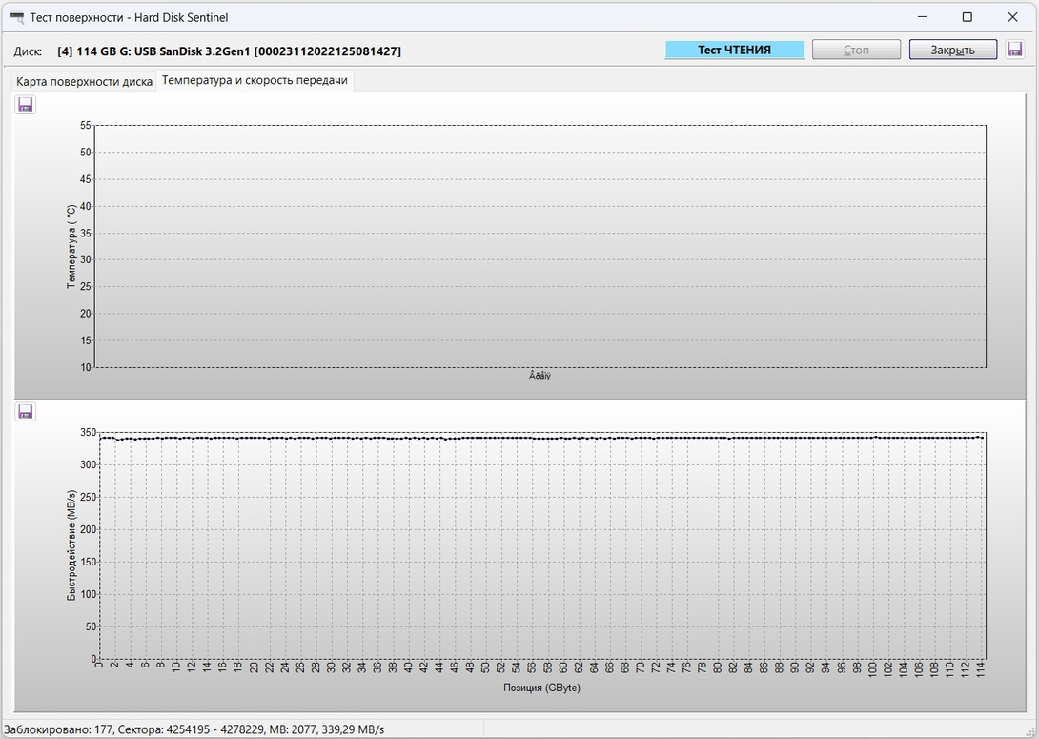This screenshot has height=739, width=1039.
Task: Switch to the Карта поверхности диска tab
Action: [x=84, y=82]
